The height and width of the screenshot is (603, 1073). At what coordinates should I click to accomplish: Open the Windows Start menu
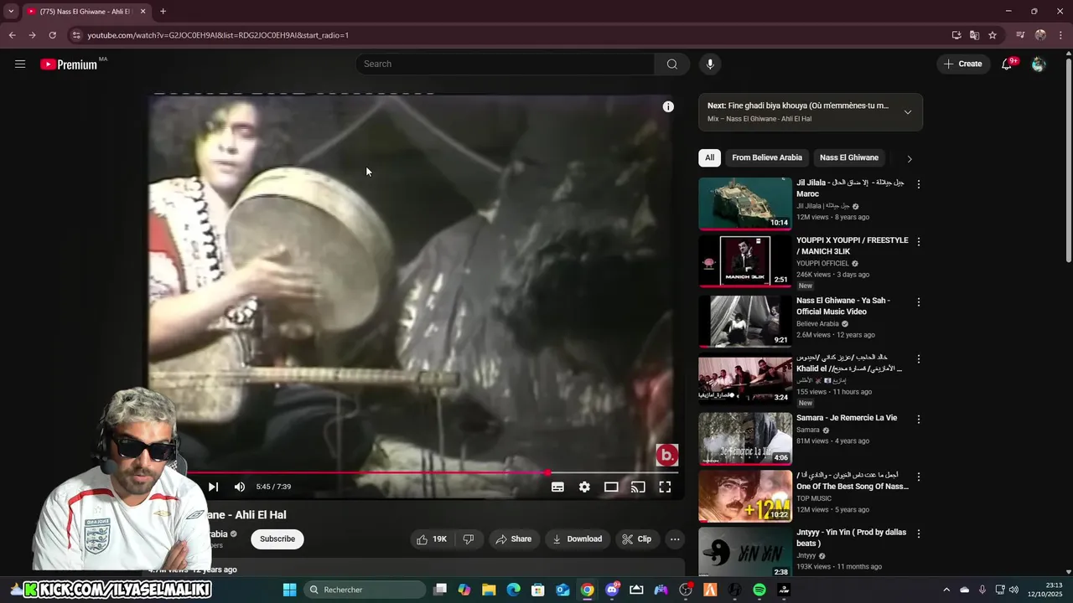tap(289, 590)
